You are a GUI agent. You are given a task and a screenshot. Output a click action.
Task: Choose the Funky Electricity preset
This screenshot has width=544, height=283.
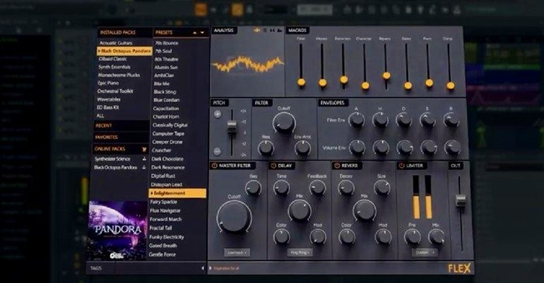coord(166,237)
